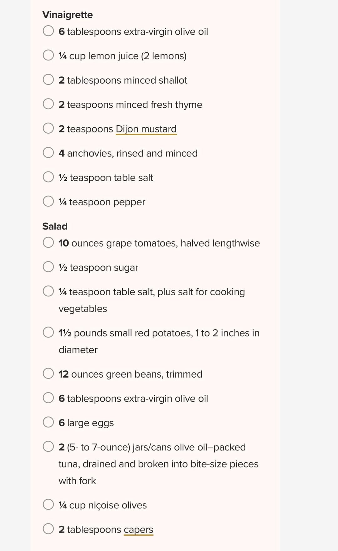
Task: Tick the 2 tablespoons capers circle
Action: coord(48,529)
